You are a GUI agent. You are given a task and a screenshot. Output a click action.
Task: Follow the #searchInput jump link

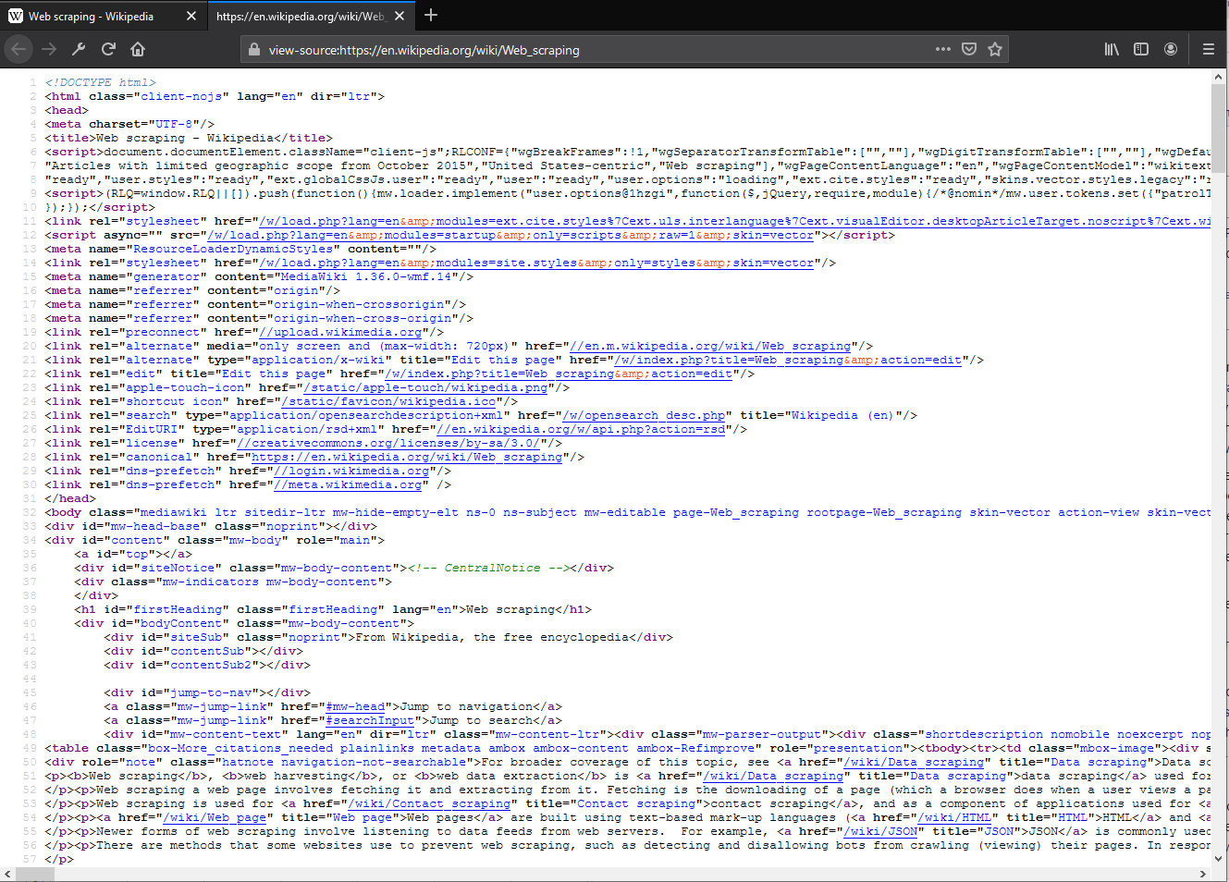click(370, 720)
